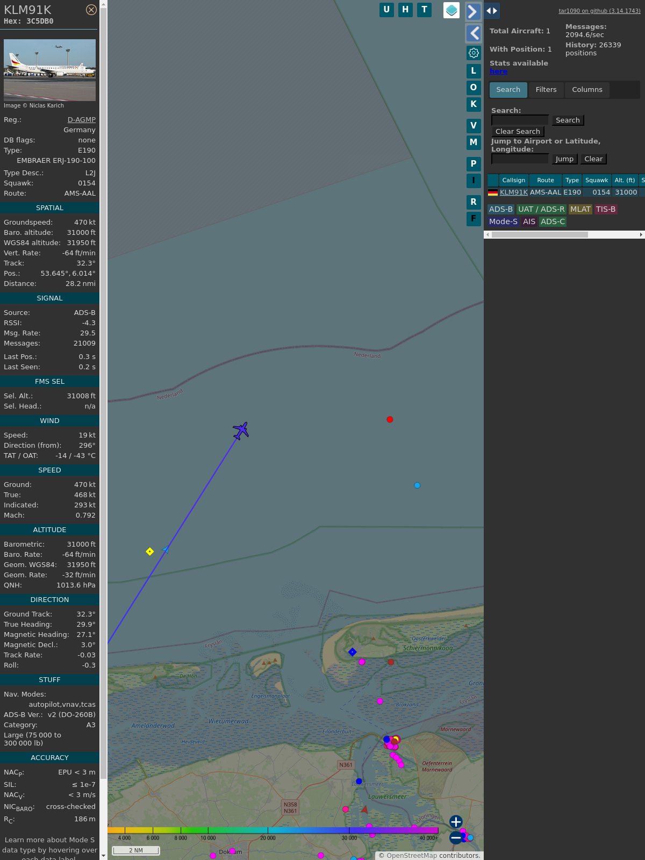The height and width of the screenshot is (860, 645).
Task: Click the ADS-C source legend
Action: (x=553, y=221)
